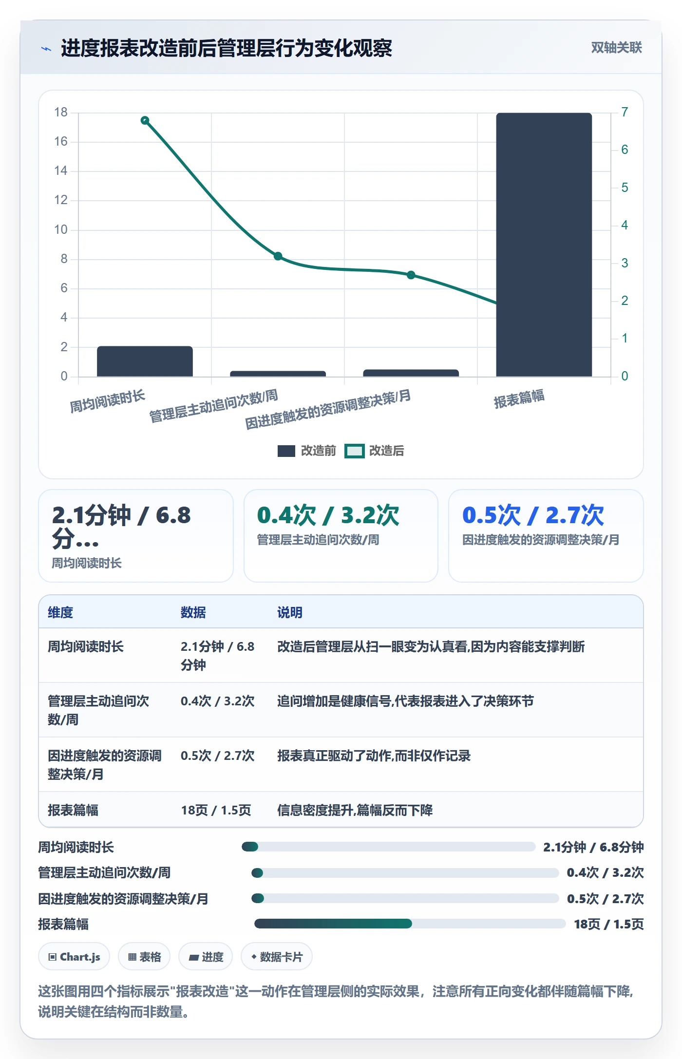Click the 报表篇幅 dark bar in the chart
The image size is (682, 1059).
pos(544,245)
